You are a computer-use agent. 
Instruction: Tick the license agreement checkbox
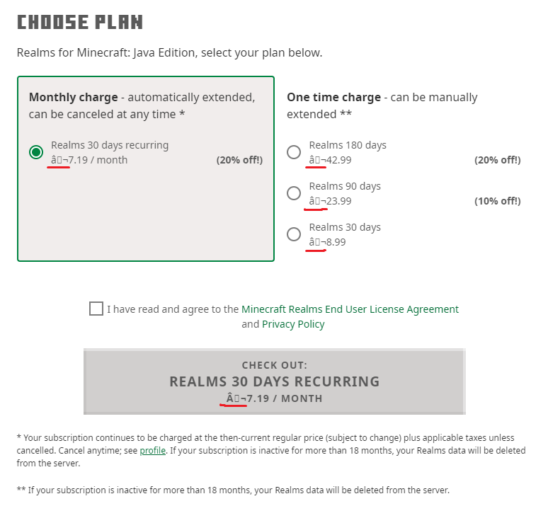tap(96, 309)
